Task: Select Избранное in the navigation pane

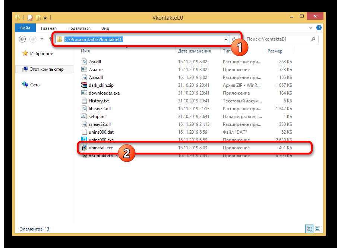Action: 41,53
